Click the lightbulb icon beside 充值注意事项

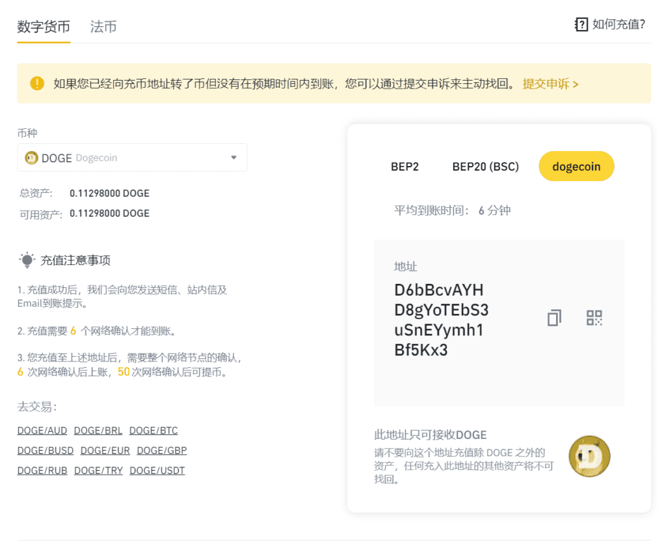(27, 259)
